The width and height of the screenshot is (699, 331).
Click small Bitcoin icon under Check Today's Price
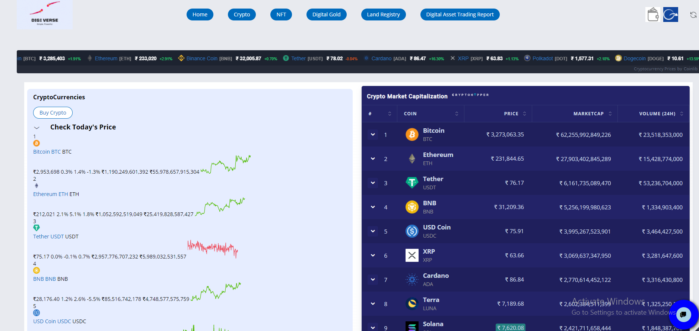(36, 143)
